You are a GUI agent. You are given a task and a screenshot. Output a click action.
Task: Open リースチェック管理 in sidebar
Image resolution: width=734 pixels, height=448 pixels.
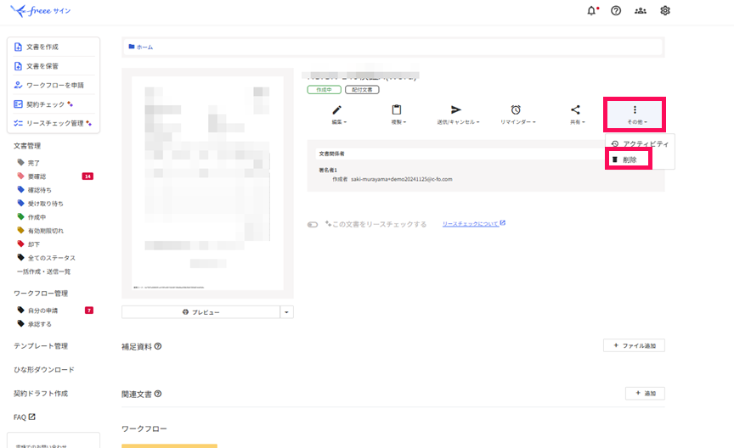[x=54, y=124]
